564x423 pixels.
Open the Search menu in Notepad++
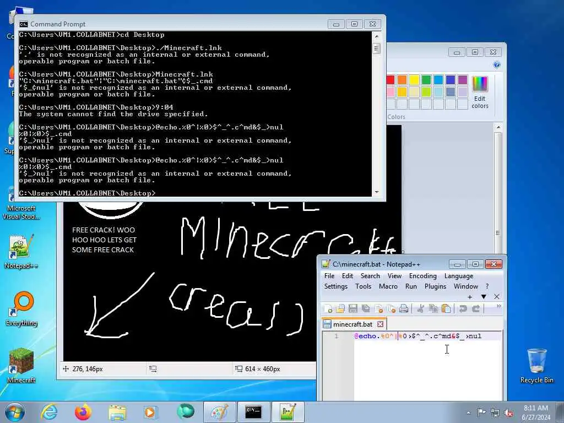[x=370, y=276]
